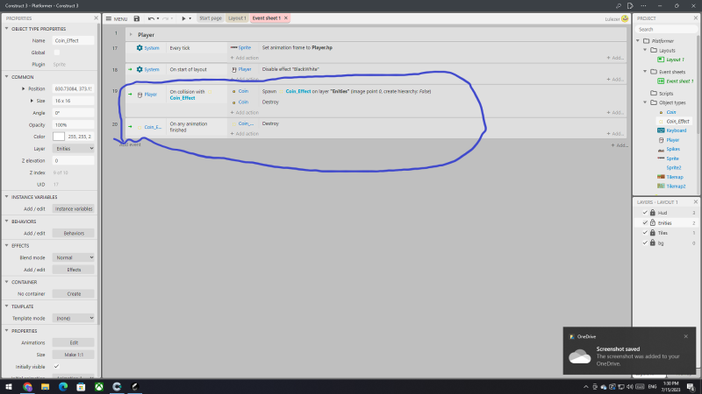Select the Keyboard object in project tree
Viewport: 702px width, 394px height.
[676, 130]
